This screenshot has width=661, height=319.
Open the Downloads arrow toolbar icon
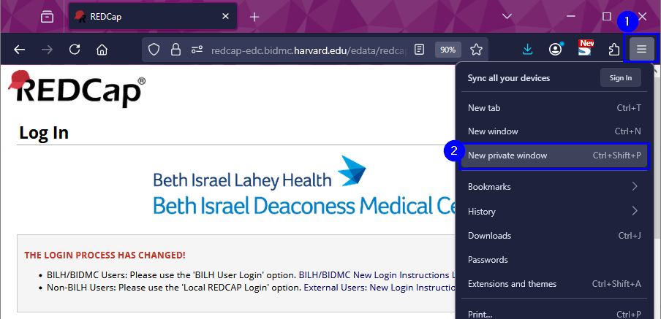(527, 50)
